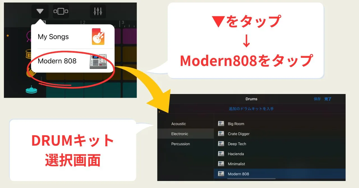Open the downward triangle navigation menu
Image resolution: width=359 pixels, height=188 pixels.
coord(40,11)
